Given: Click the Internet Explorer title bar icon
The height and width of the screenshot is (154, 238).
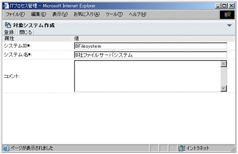Looking at the screenshot, I should click(x=6, y=6).
